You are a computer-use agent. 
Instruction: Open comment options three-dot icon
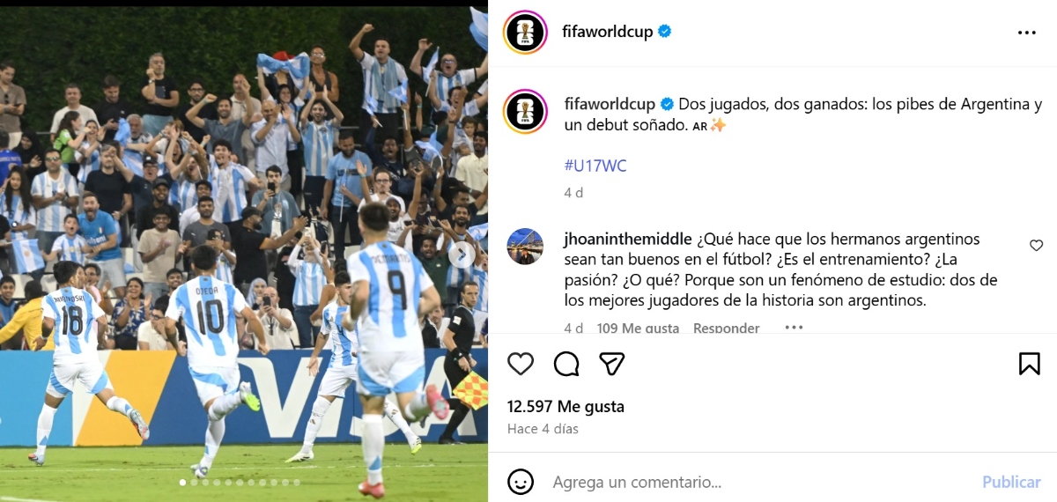794,328
